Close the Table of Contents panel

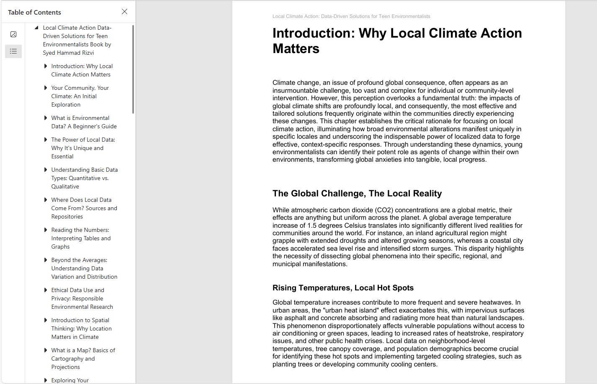tap(124, 12)
